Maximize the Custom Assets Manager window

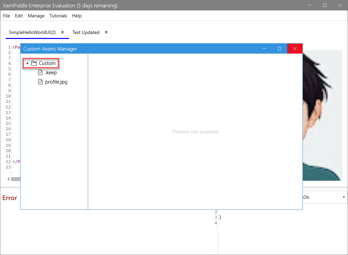tap(280, 49)
